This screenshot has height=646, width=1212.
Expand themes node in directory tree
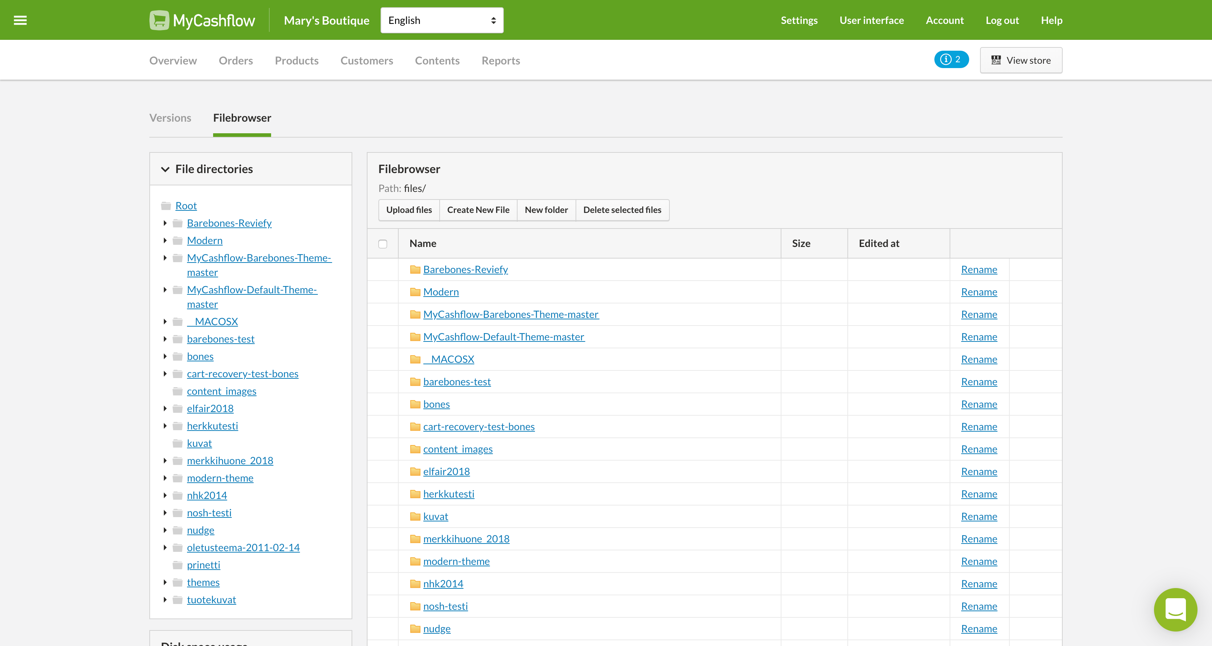[x=165, y=582]
